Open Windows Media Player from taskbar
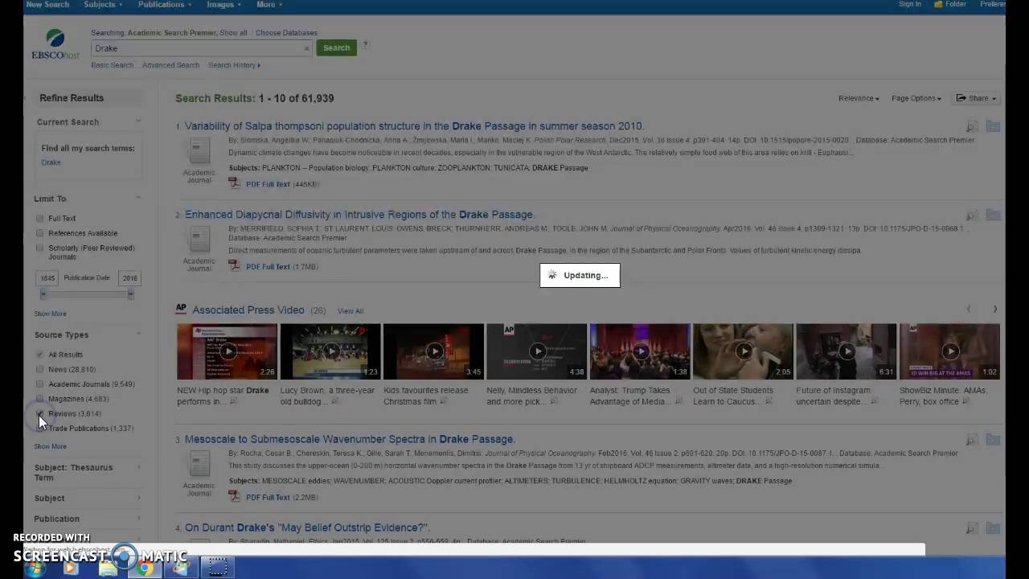The width and height of the screenshot is (1029, 579). coord(71,568)
